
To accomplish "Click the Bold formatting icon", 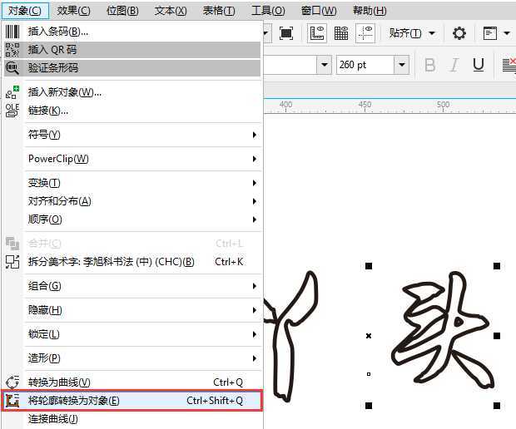I will pos(430,65).
